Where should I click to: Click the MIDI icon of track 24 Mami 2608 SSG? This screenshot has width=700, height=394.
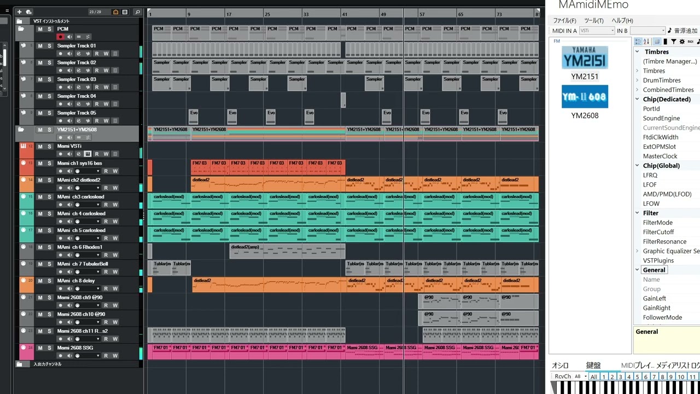tap(24, 347)
